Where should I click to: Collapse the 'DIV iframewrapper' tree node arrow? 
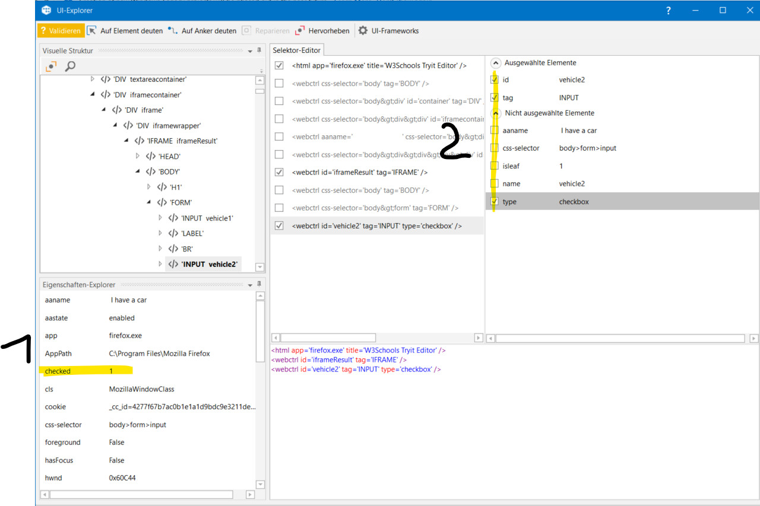115,125
